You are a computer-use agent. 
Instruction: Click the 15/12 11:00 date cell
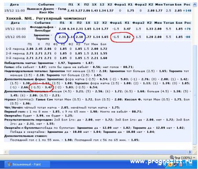pos(15,11)
